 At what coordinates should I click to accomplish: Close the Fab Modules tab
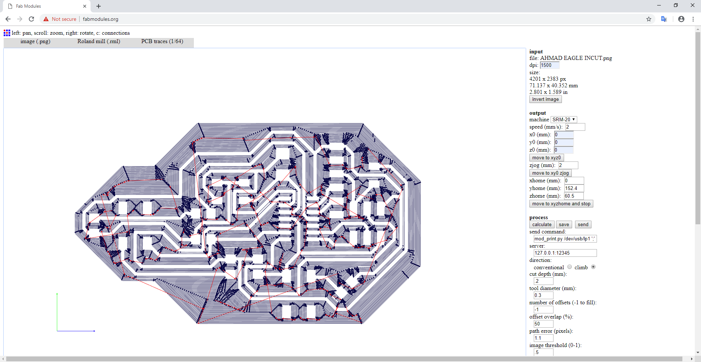tap(85, 6)
